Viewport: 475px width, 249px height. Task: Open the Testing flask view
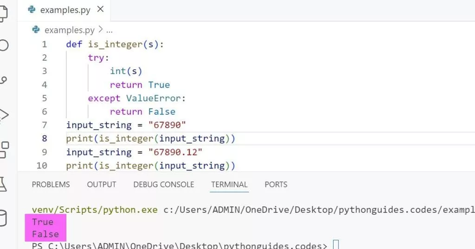coord(3,183)
